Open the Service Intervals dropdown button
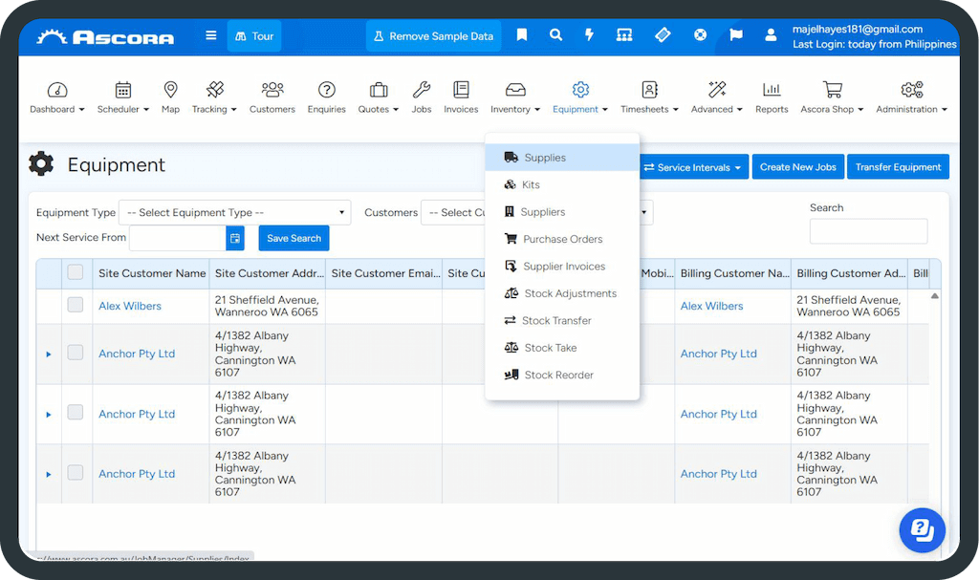Viewport: 979px width, 580px height. pos(693,166)
